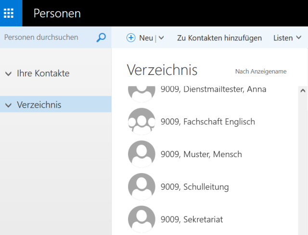The width and height of the screenshot is (308, 235).
Task: Click the plus icon beside Neu
Action: [131, 38]
